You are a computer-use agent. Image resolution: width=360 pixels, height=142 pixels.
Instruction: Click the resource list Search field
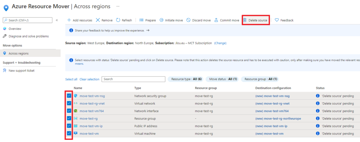pyautogui.click(x=133, y=79)
